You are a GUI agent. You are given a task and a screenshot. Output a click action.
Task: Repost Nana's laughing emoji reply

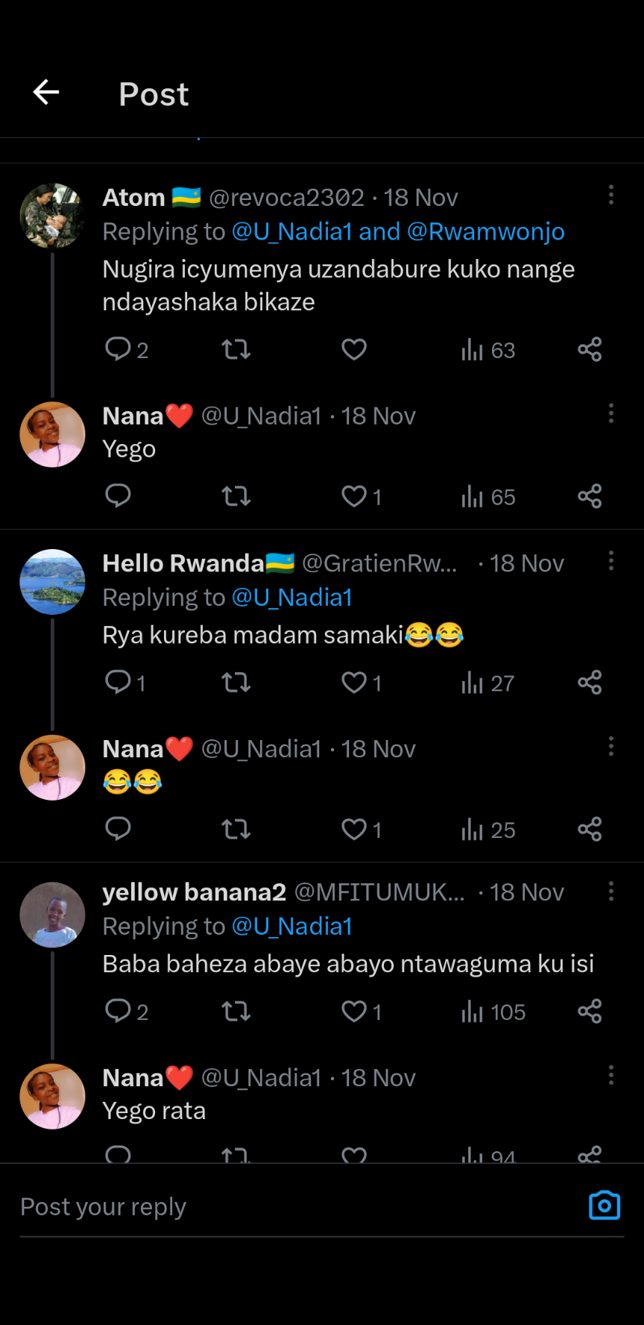[236, 829]
